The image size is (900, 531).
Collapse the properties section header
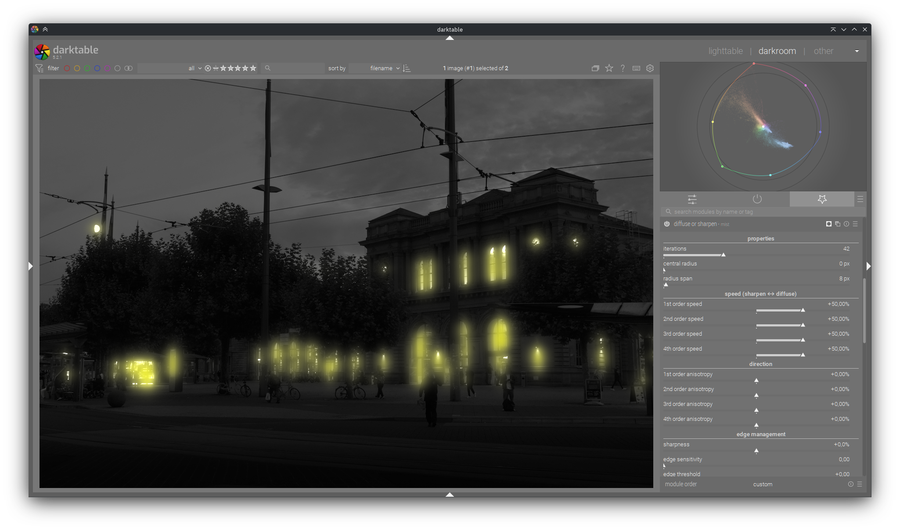click(x=761, y=239)
